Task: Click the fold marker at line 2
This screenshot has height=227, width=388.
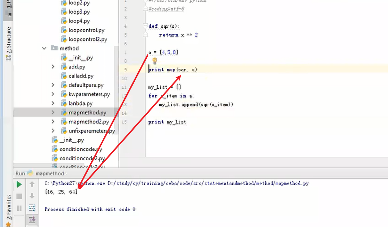Action: (145, 9)
